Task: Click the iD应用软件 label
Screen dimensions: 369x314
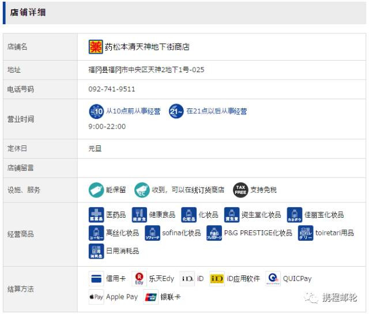Action: [x=243, y=279]
